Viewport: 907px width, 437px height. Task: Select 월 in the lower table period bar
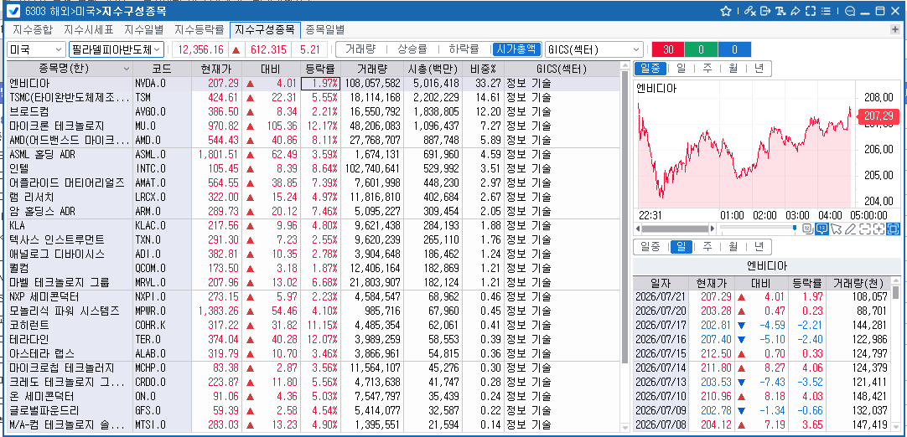pyautogui.click(x=733, y=247)
